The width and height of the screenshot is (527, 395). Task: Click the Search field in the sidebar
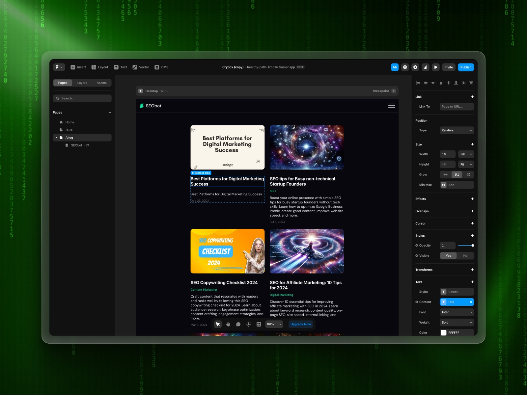point(82,98)
